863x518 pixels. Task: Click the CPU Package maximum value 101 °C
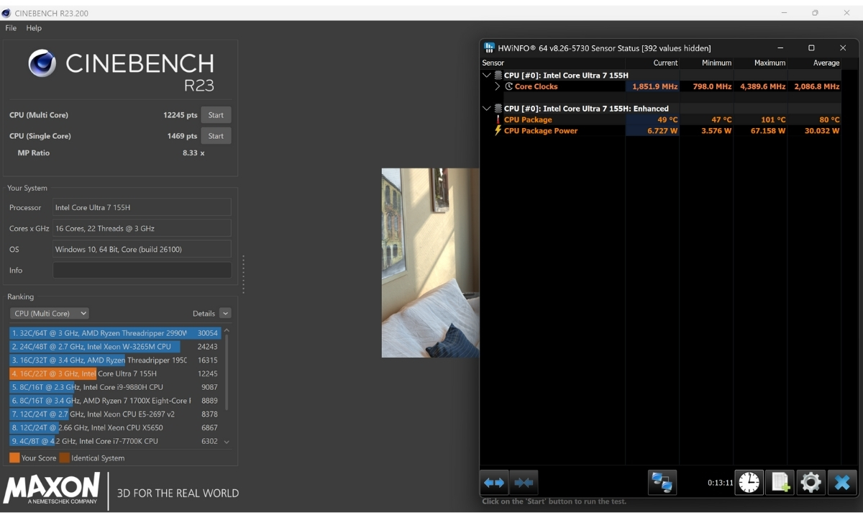point(773,119)
